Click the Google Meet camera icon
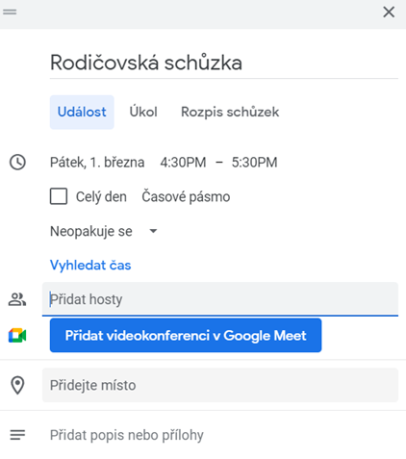Viewport: 406px width, 459px height. (17, 336)
